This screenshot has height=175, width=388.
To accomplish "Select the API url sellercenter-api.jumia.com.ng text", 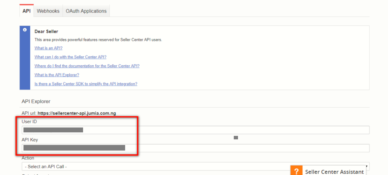I will (77, 114).
